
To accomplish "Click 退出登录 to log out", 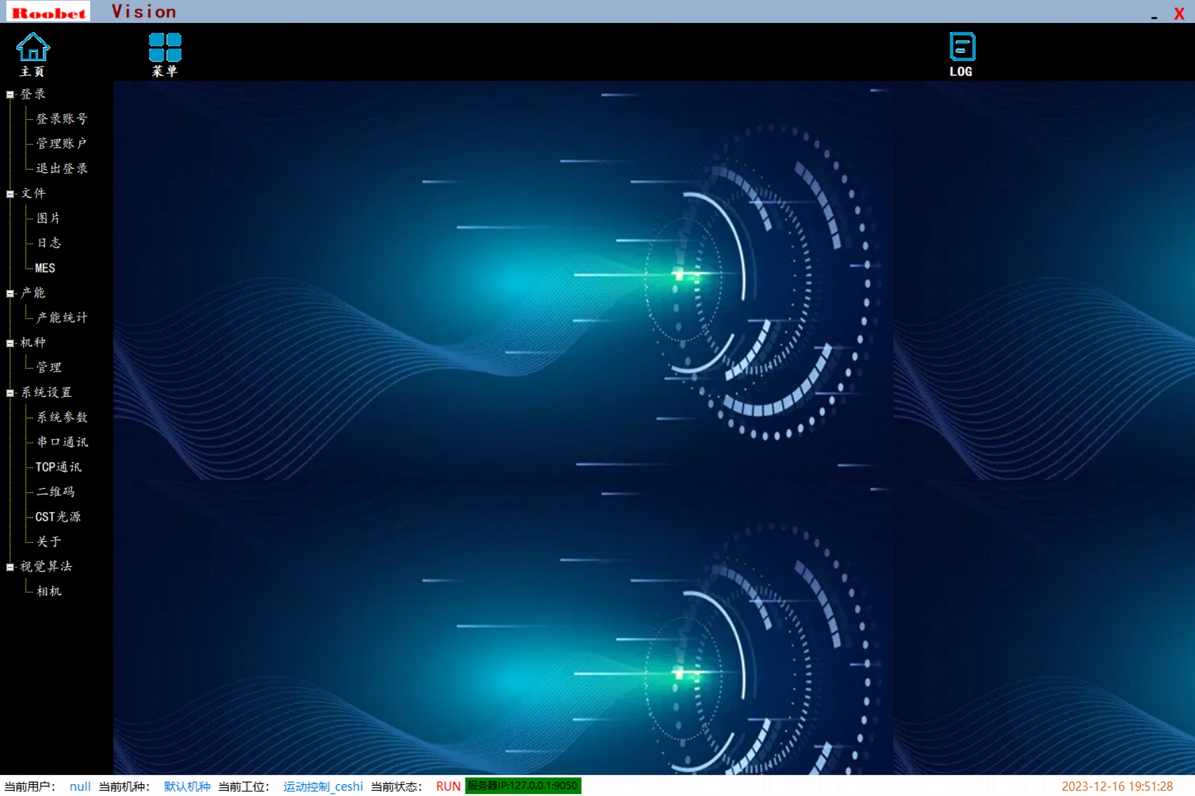I will point(62,169).
